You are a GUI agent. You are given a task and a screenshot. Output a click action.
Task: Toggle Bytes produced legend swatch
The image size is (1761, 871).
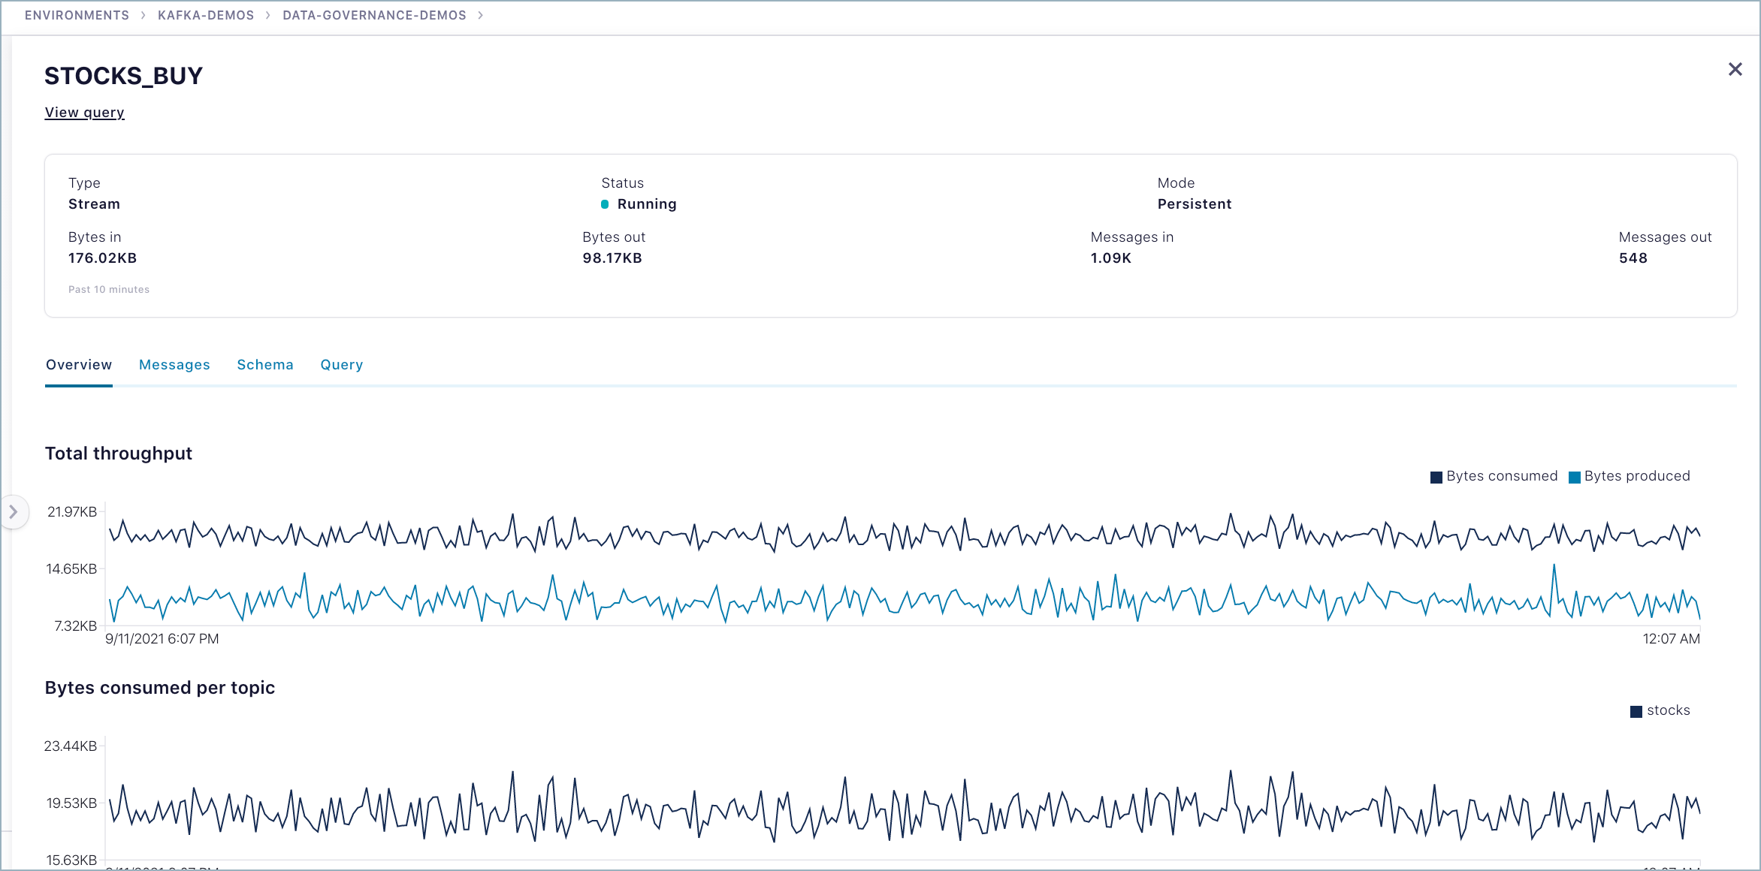click(x=1575, y=478)
